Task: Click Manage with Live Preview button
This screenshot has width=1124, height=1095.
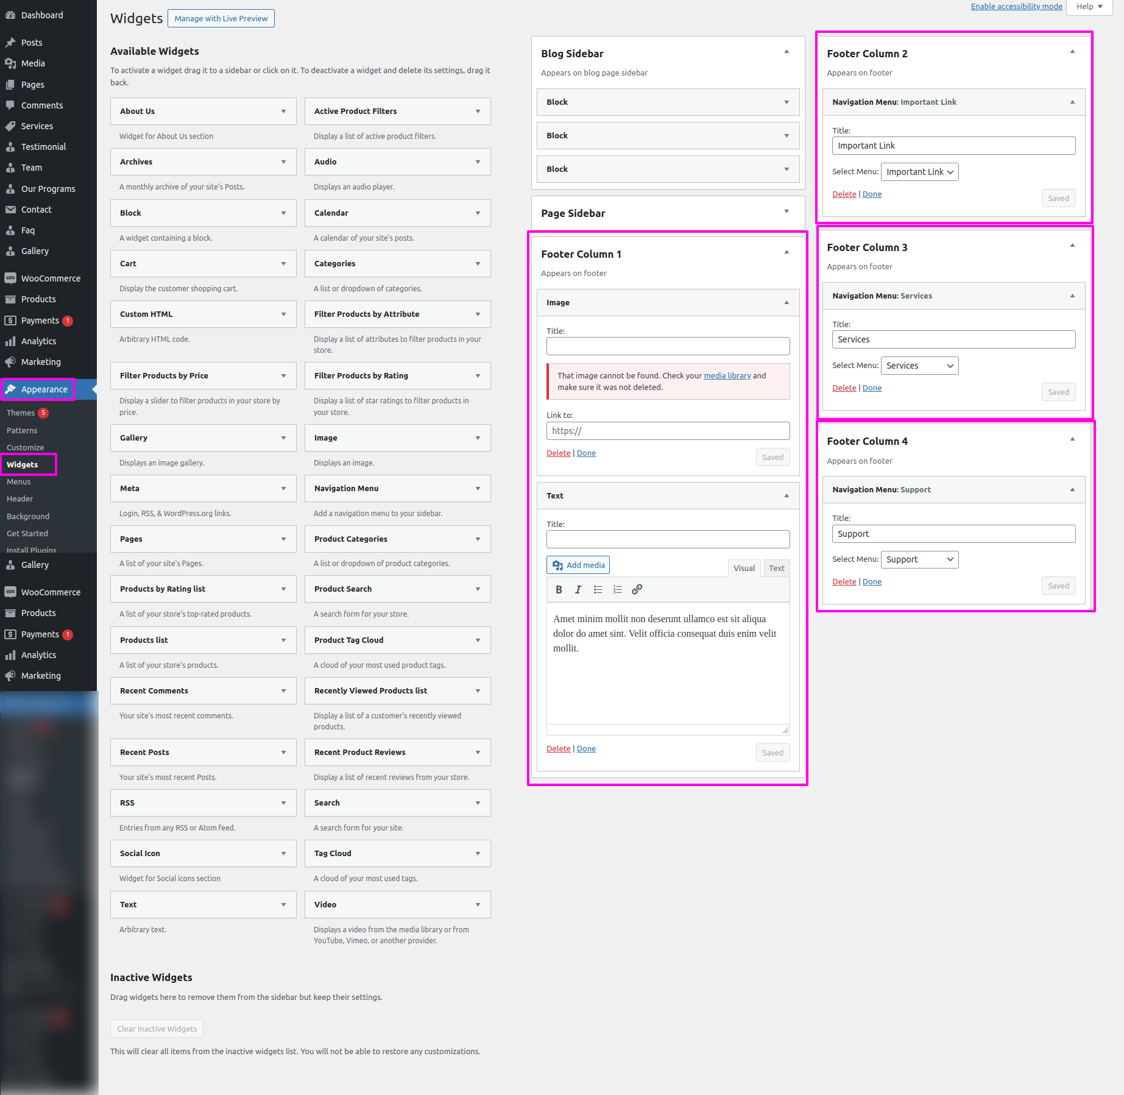Action: pyautogui.click(x=221, y=18)
